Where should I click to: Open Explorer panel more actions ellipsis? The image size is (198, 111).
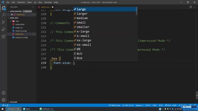click(x=33, y=7)
